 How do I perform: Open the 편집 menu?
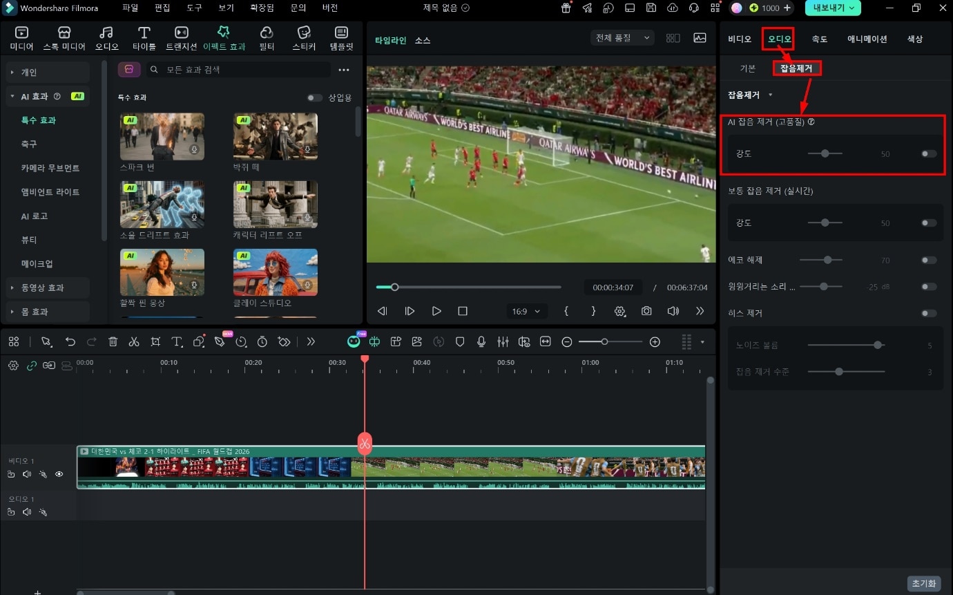[x=162, y=8]
